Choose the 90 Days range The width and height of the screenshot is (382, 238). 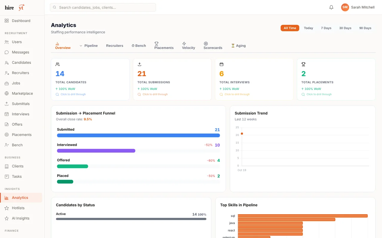click(x=365, y=28)
